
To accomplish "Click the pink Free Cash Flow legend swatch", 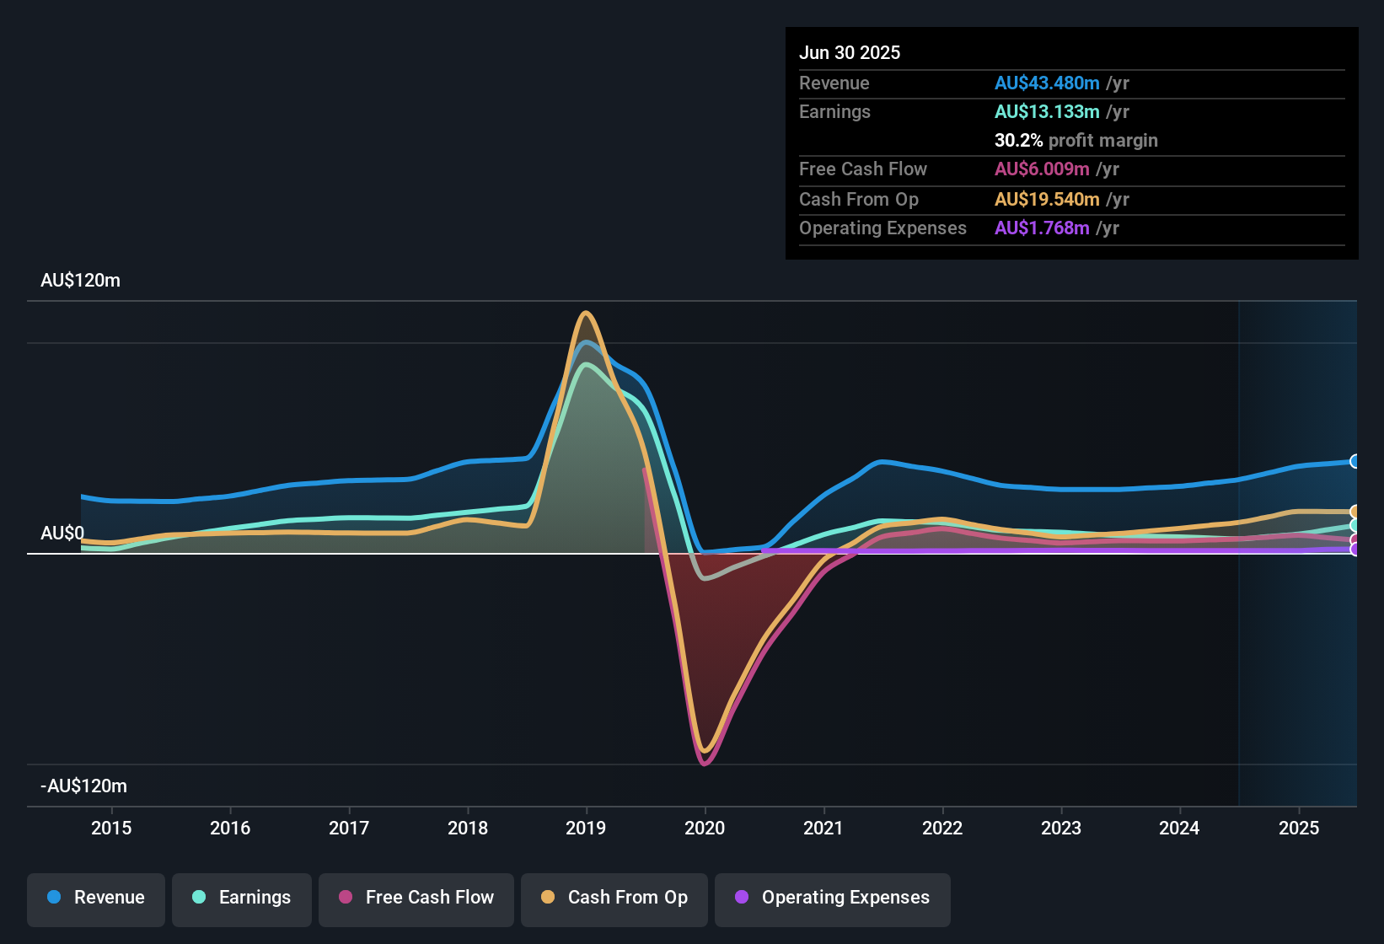I will coord(345,898).
